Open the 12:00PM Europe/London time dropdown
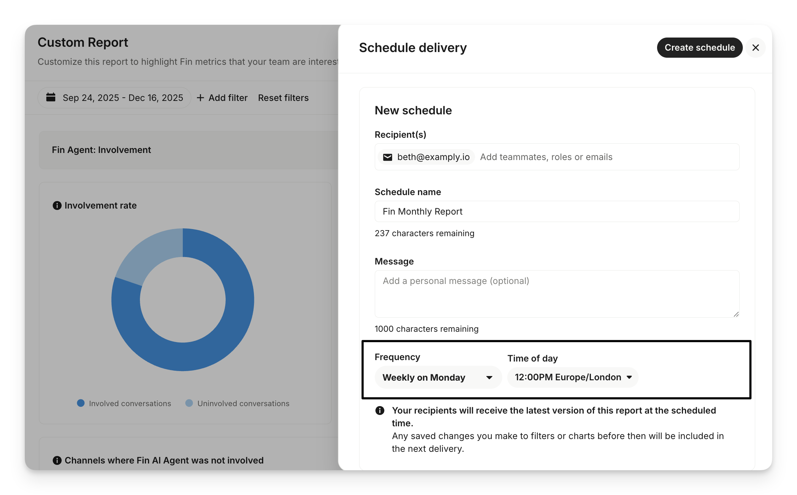Screen dimensions: 797x495 coord(573,377)
